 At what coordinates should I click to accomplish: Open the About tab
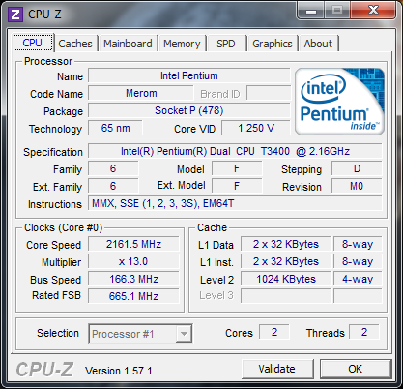[x=318, y=44]
